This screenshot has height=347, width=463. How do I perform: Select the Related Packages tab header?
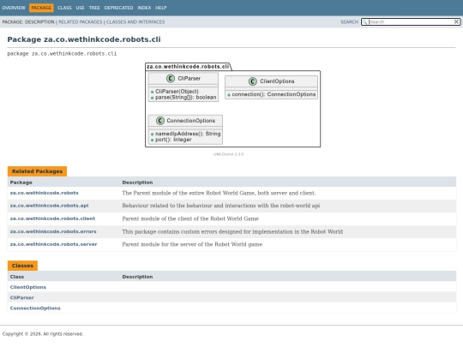(x=37, y=171)
